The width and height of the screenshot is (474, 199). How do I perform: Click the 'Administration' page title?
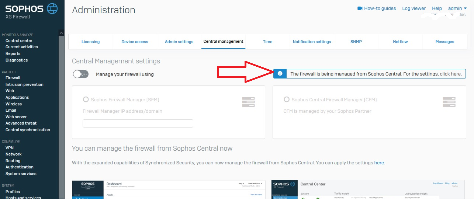click(x=104, y=10)
